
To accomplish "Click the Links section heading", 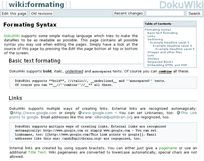I will coord(15,98).
